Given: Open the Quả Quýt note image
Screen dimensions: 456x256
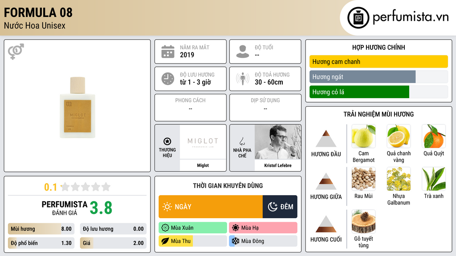Looking at the screenshot, I should 434,136.
